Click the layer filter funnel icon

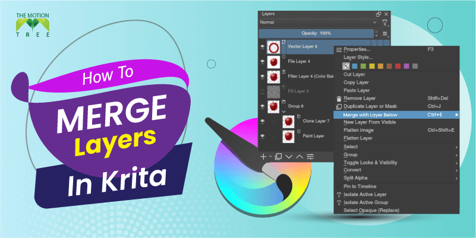point(385,23)
